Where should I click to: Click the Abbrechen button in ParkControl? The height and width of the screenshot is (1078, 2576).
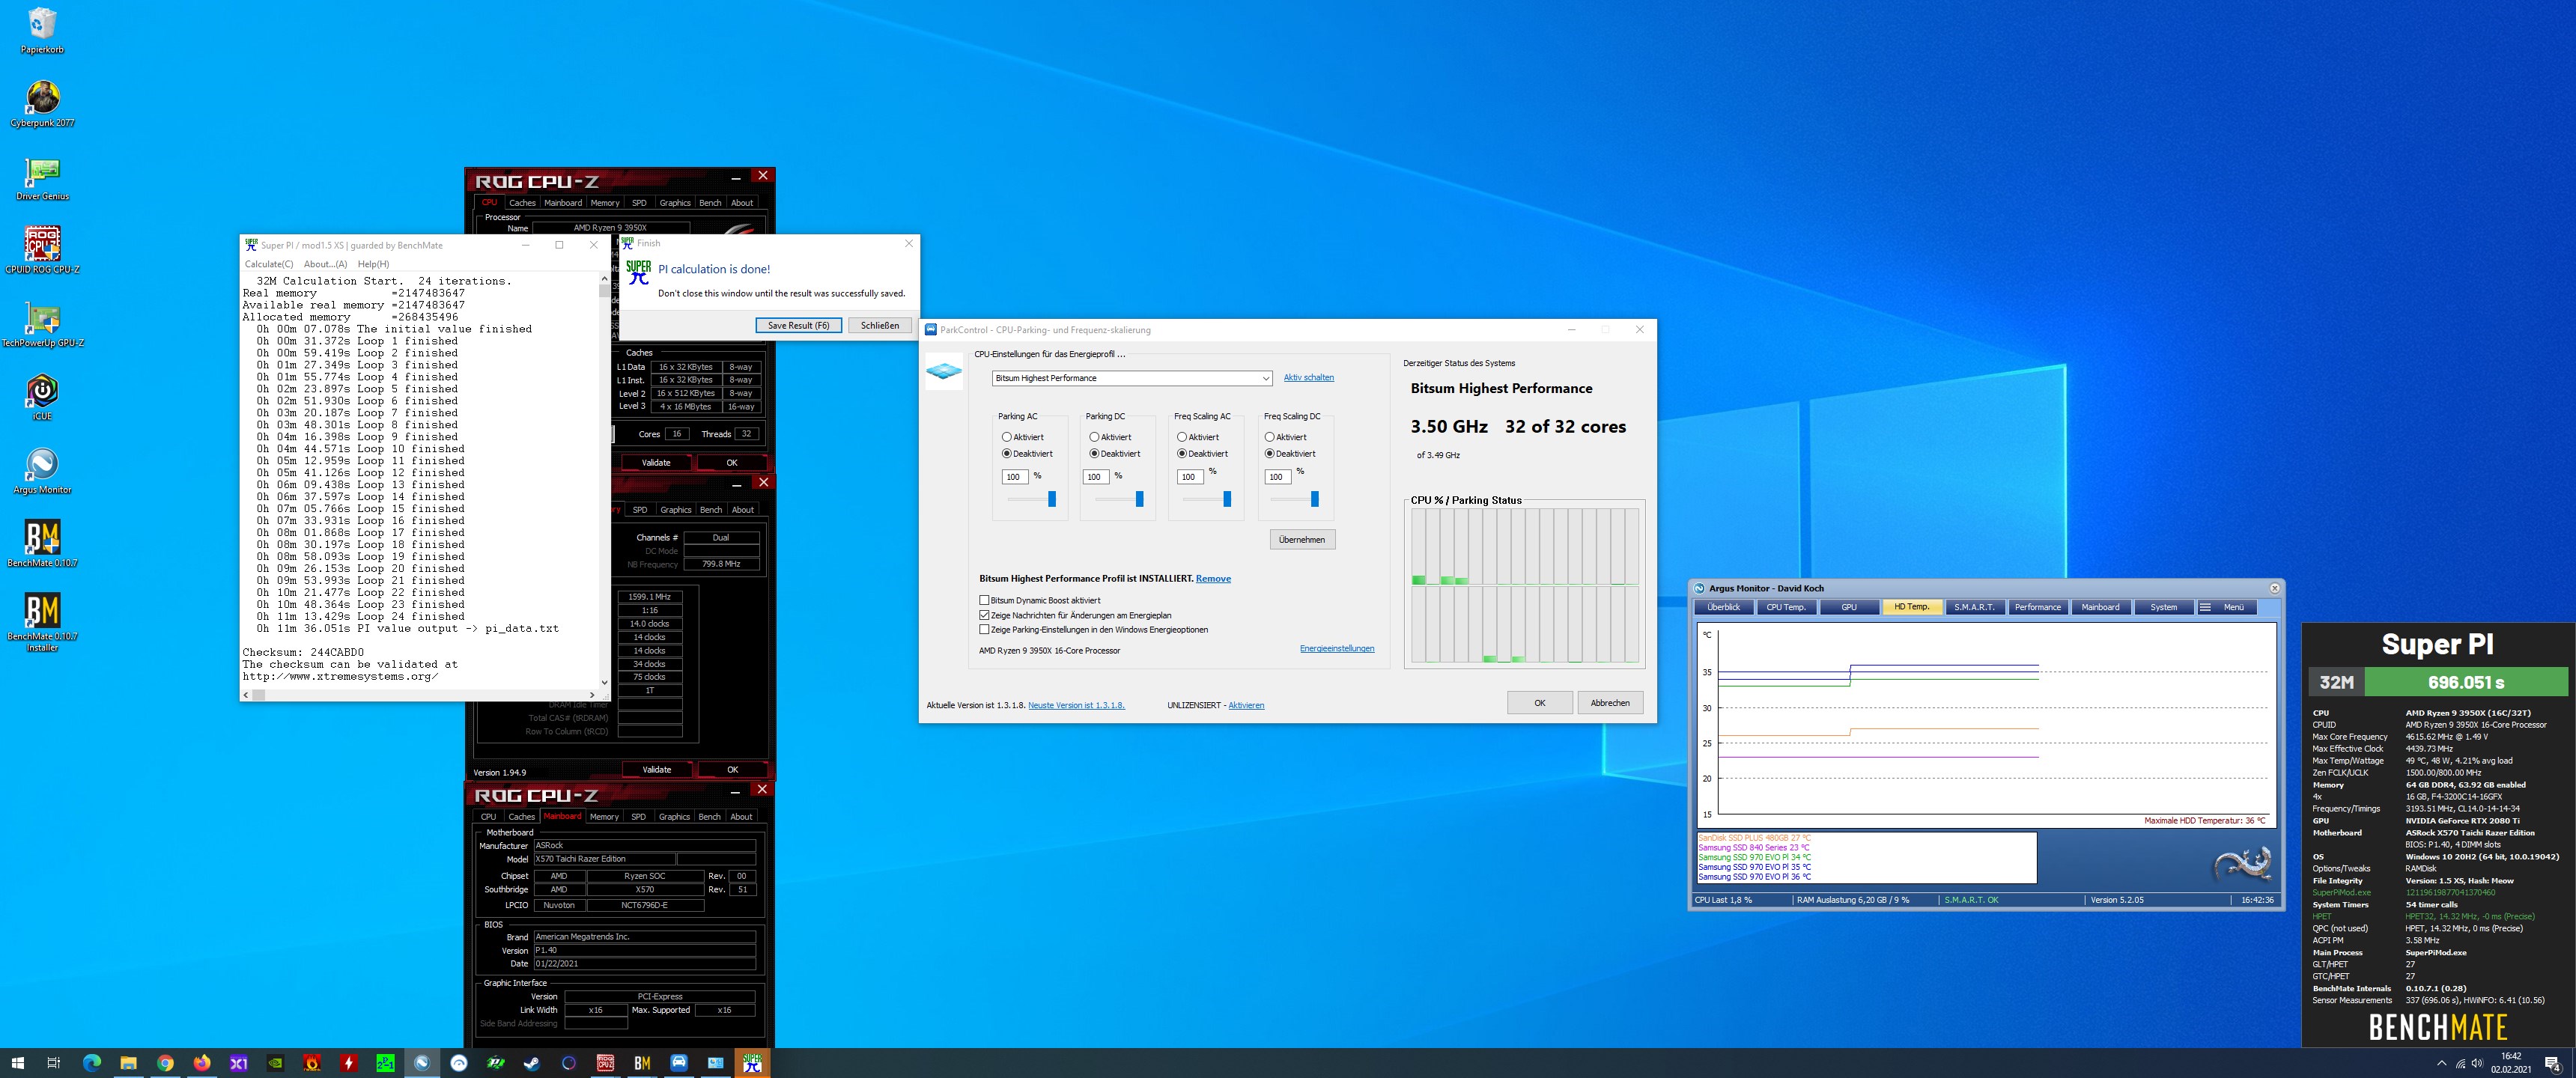click(1610, 703)
